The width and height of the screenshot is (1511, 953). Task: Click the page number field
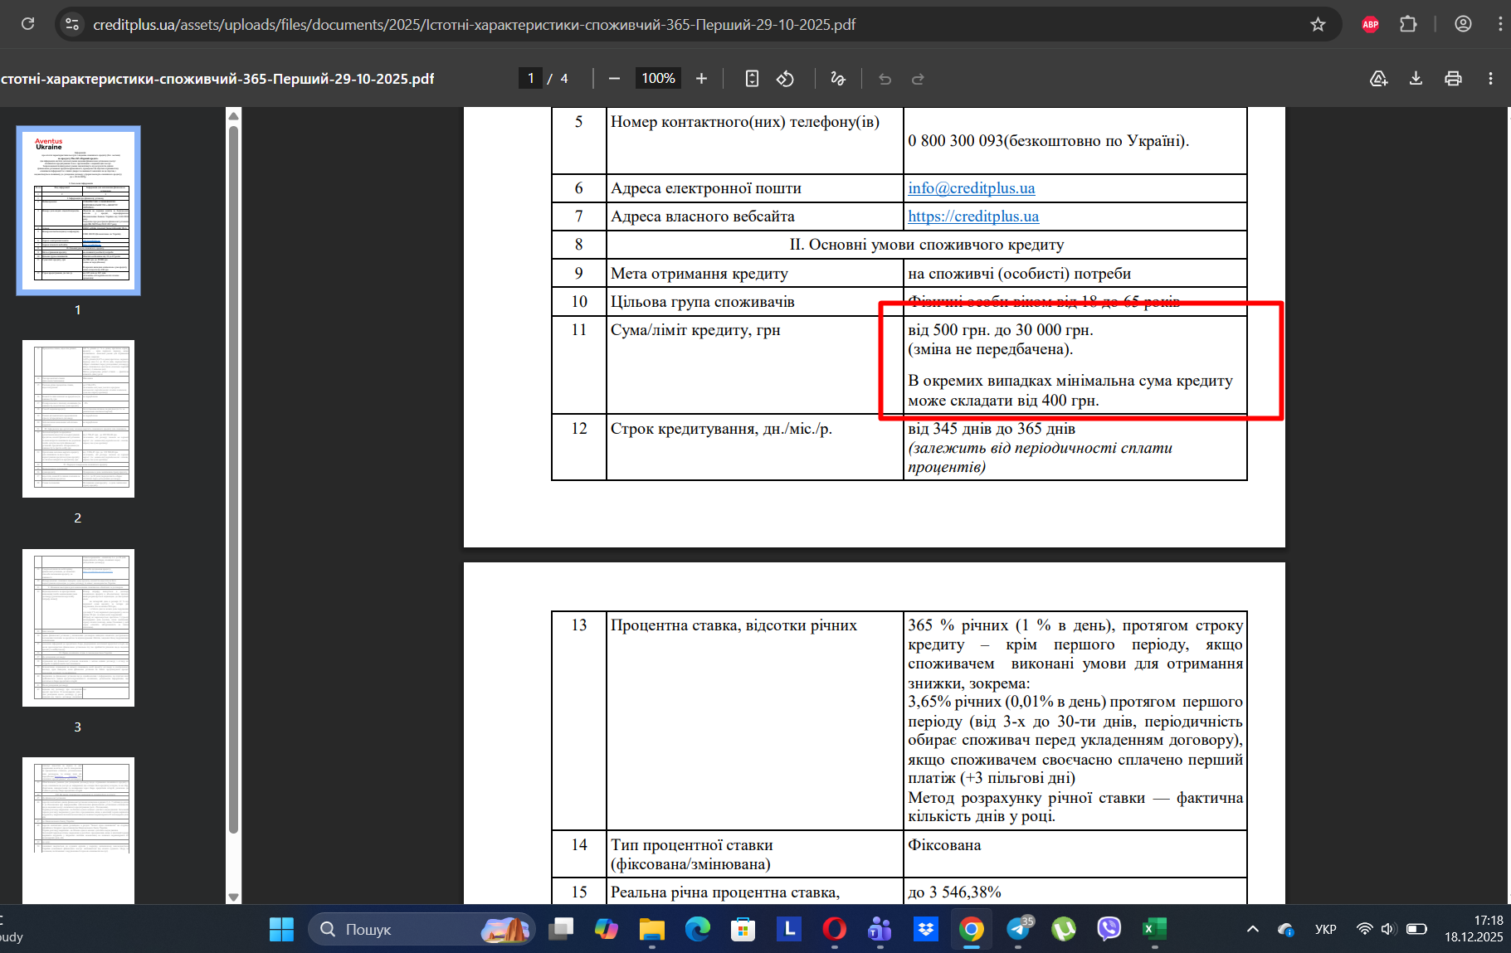pyautogui.click(x=530, y=79)
